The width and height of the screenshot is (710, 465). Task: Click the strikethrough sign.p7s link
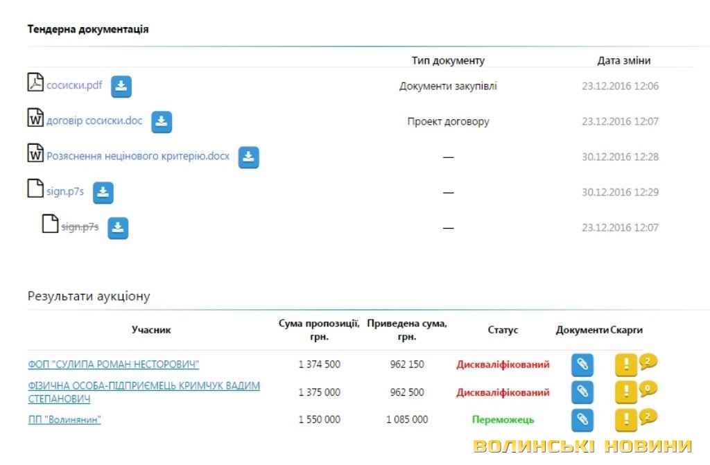80,227
